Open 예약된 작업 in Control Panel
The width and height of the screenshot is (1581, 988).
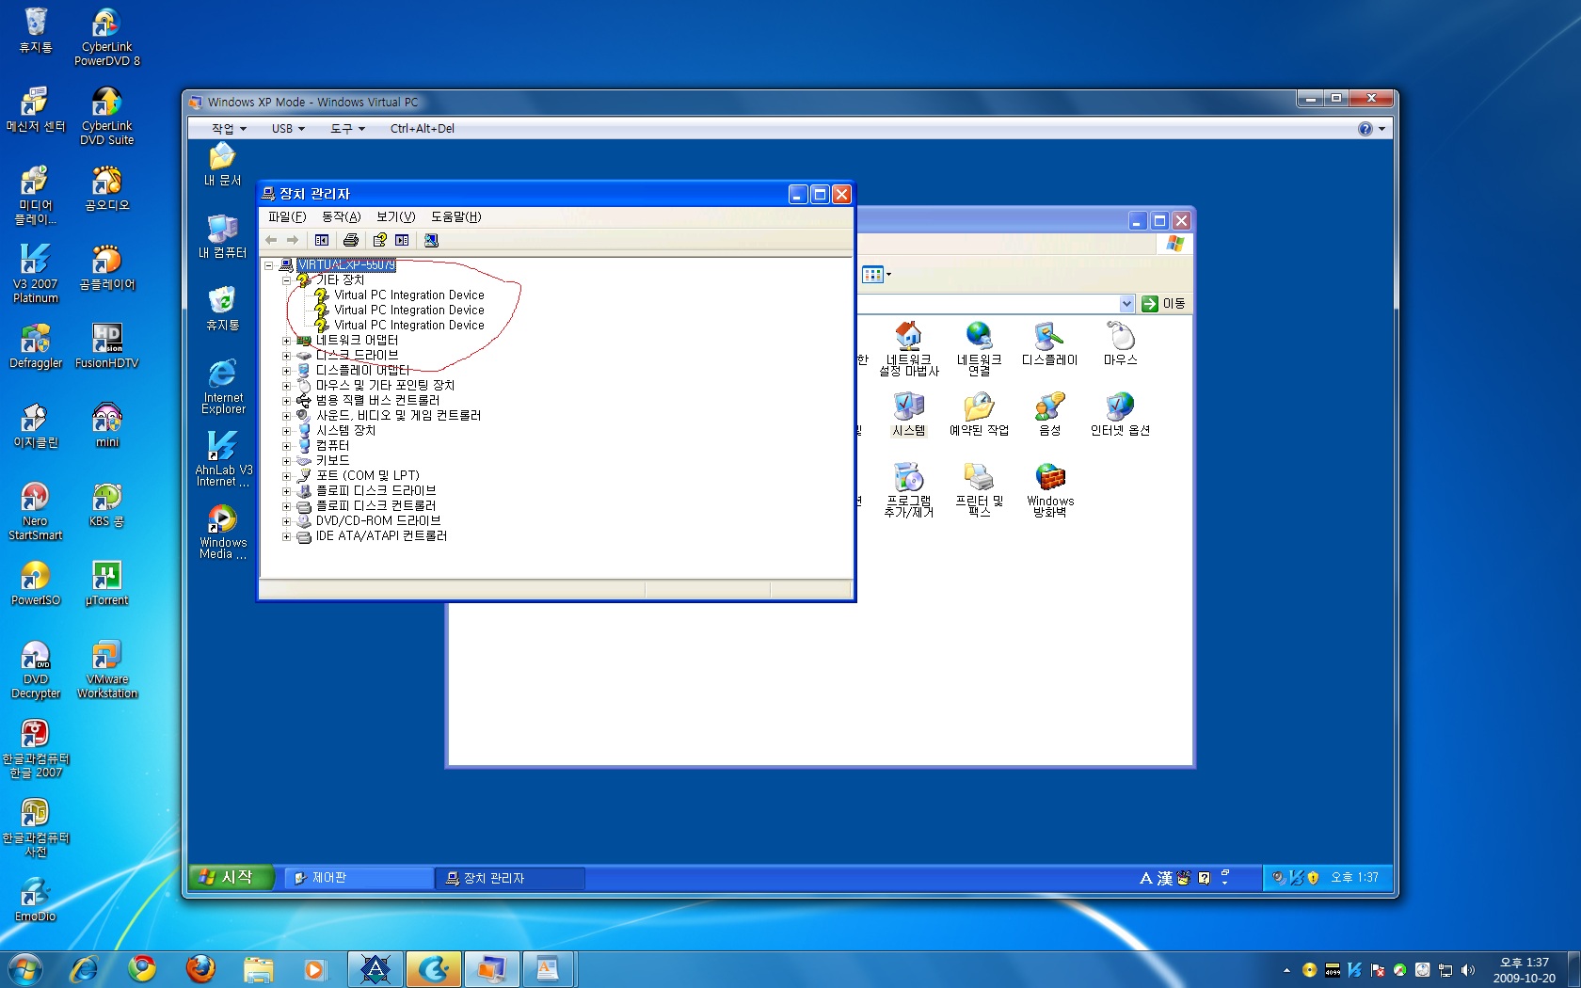979,414
